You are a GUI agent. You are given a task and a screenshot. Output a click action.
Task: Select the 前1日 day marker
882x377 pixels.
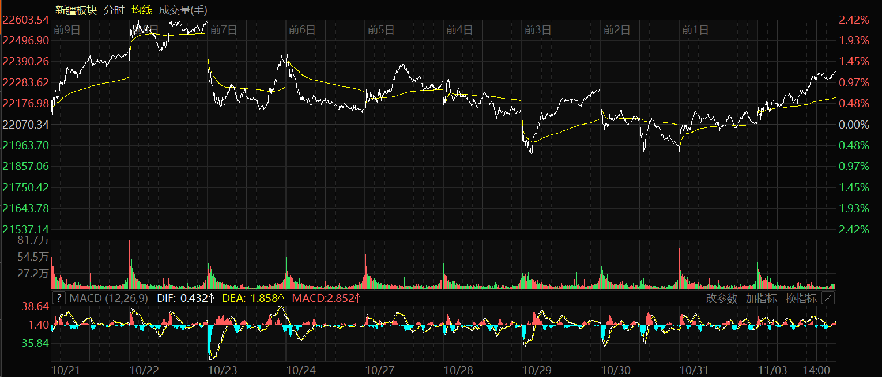pos(695,29)
